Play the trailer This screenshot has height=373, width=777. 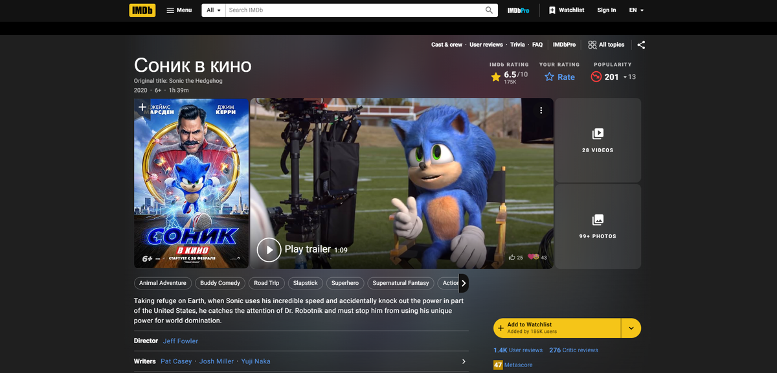(x=269, y=249)
